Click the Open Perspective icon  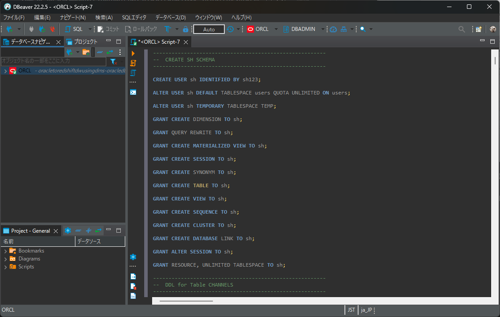click(x=479, y=29)
